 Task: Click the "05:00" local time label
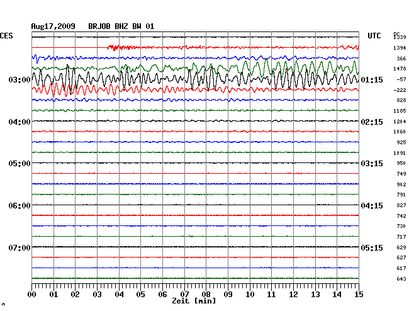coord(20,164)
